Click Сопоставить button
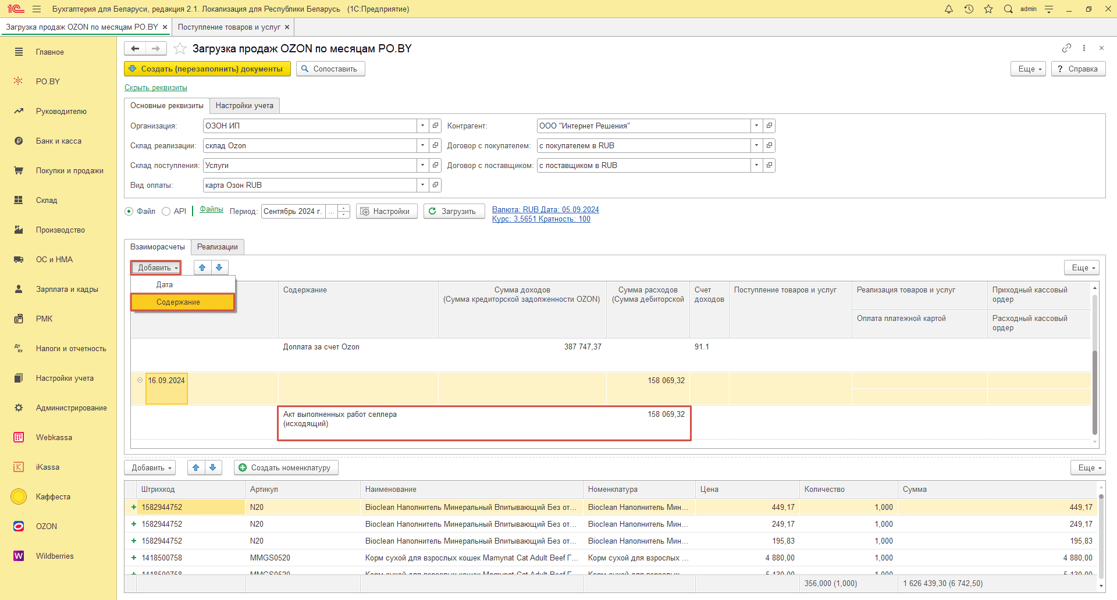The image size is (1117, 600). [330, 69]
